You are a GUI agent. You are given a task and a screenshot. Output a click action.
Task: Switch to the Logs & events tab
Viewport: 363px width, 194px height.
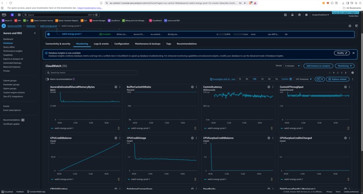coord(101,44)
